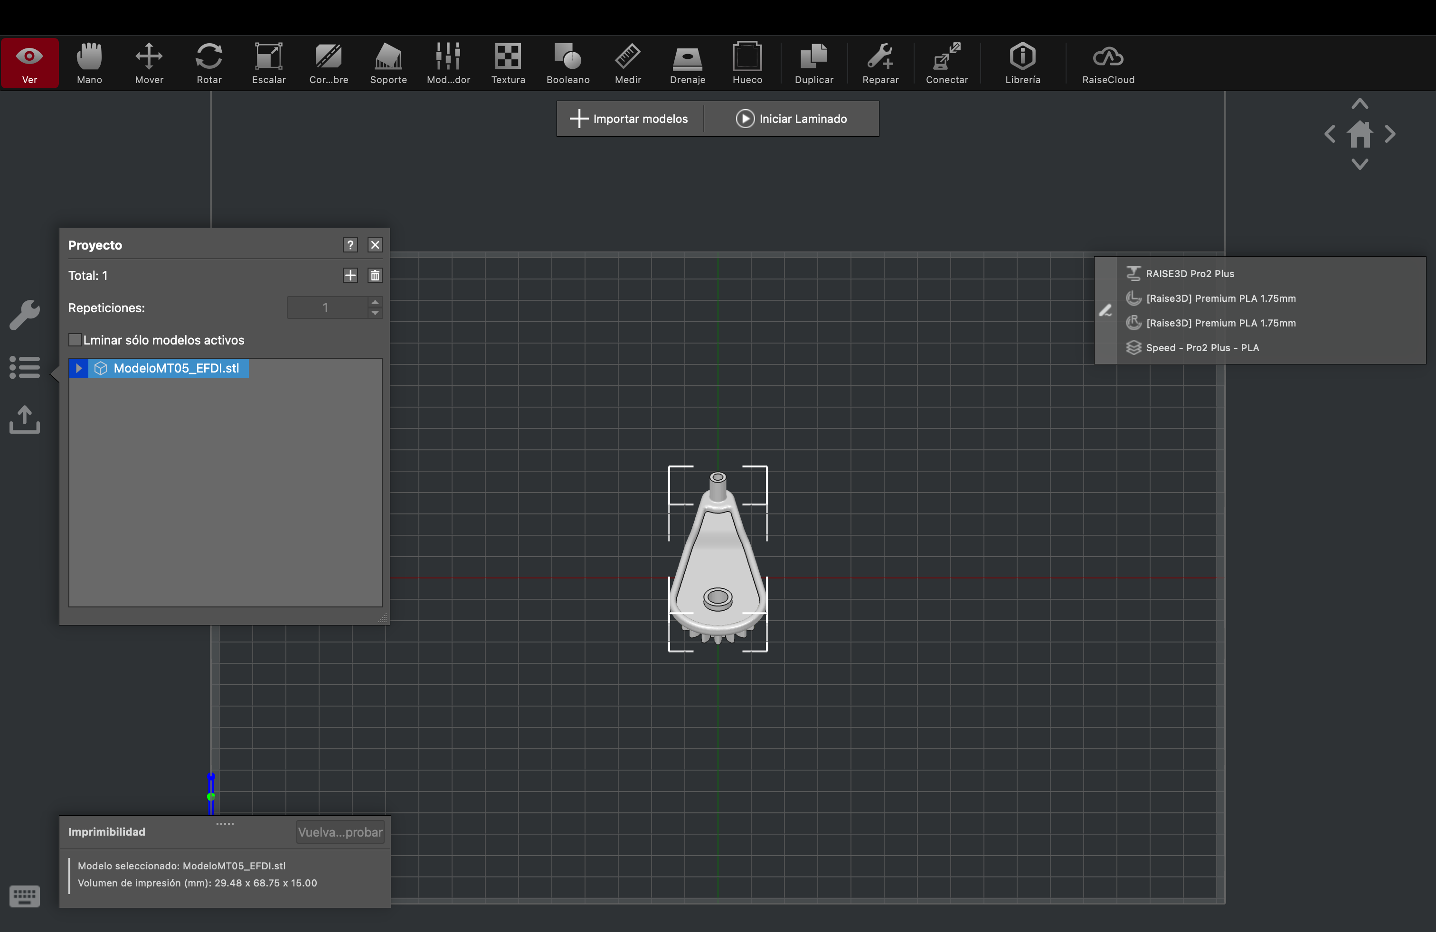Screen dimensions: 1436x932
Task: Open the Librería info icon
Action: point(1022,63)
